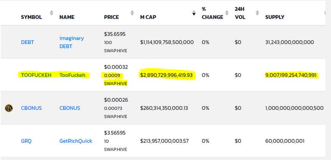Viewport: 331px width, 160px height.
Task: Select the 0.0009 SWAP.HIVE price value
Action: pos(116,79)
